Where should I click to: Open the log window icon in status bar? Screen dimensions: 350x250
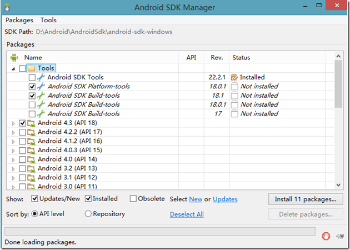tap(340, 236)
